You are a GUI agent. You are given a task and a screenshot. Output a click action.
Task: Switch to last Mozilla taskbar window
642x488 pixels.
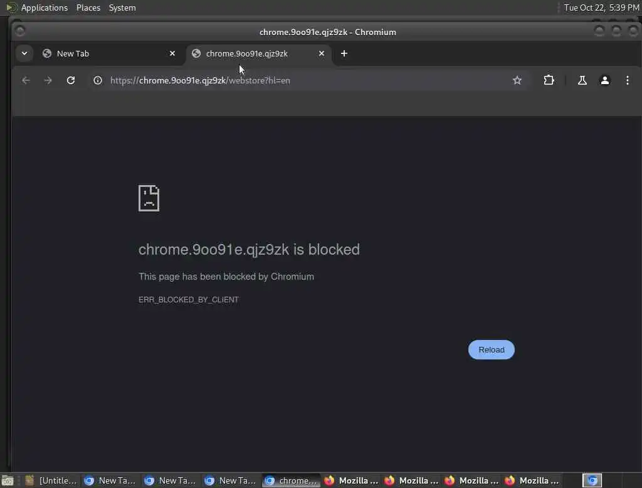pyautogui.click(x=532, y=480)
